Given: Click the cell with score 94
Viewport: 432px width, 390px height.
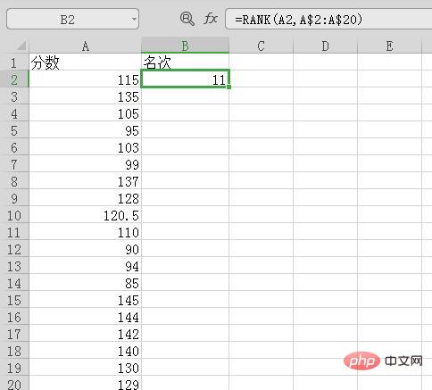Looking at the screenshot, I should 85,266.
